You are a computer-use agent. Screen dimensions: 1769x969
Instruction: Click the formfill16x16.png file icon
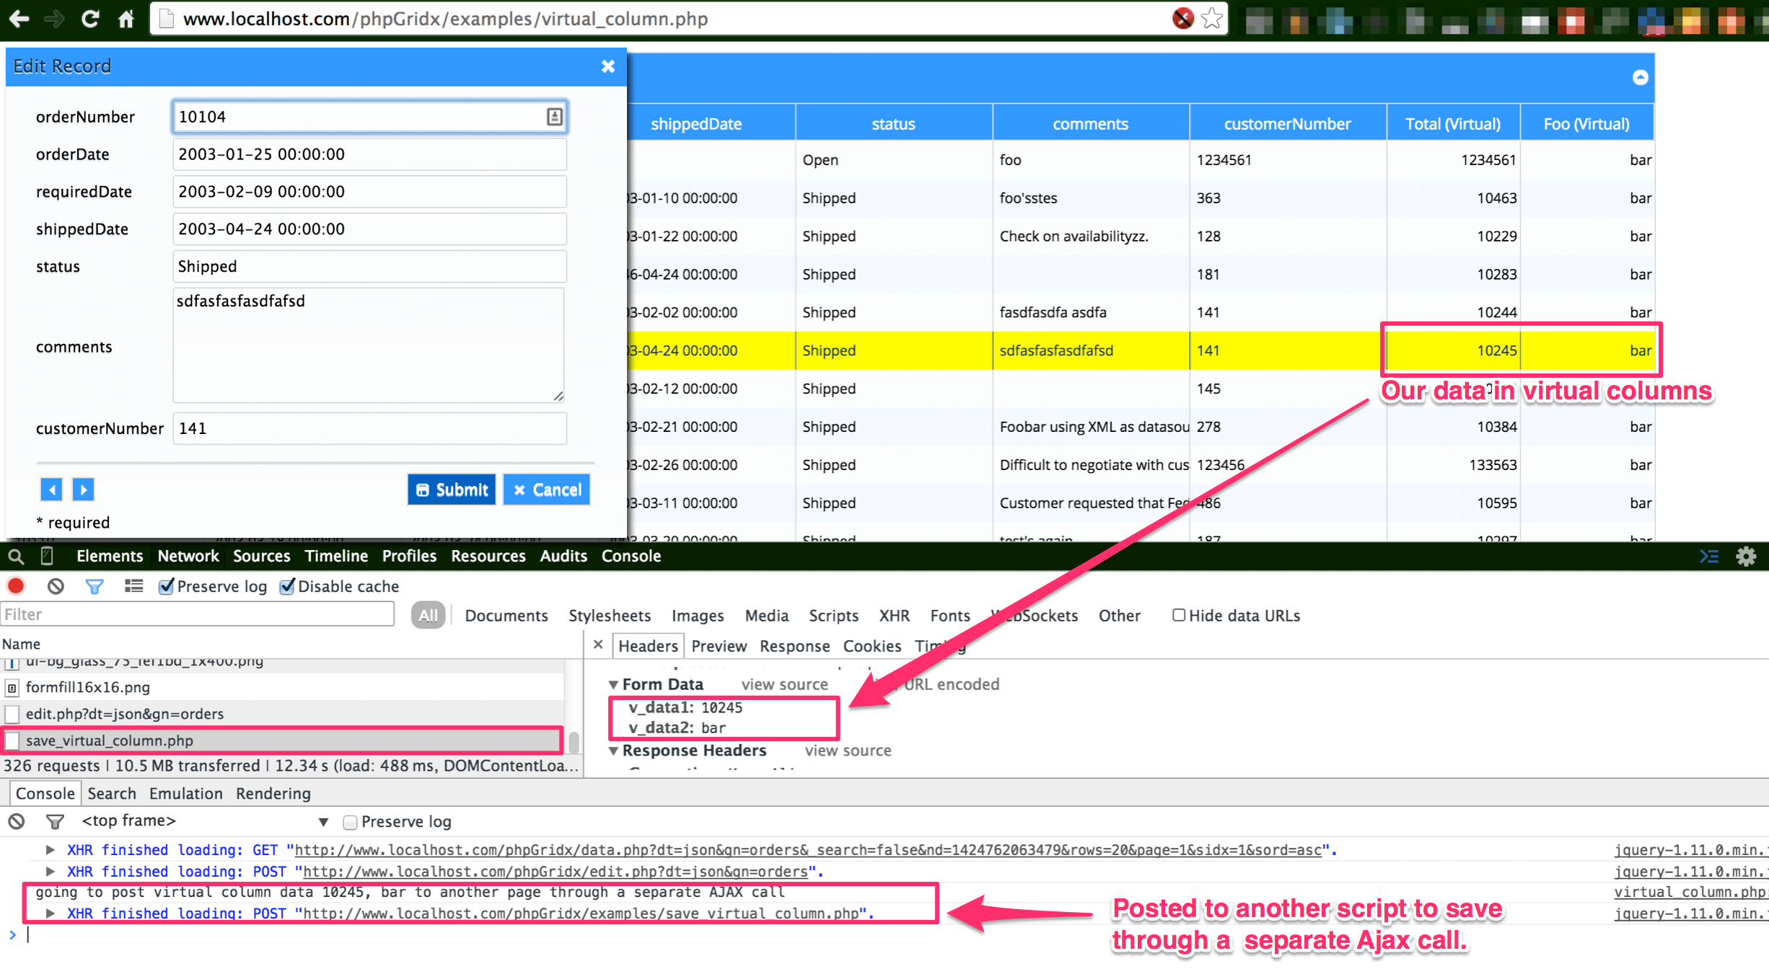[12, 688]
